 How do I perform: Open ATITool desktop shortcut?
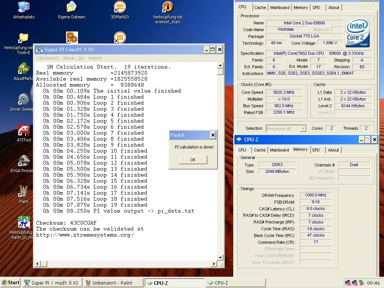coord(24,133)
